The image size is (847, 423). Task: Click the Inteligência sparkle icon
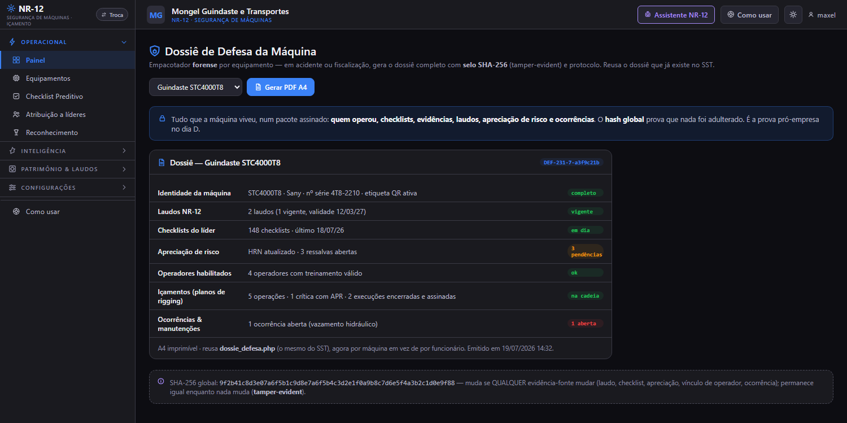[x=12, y=151]
